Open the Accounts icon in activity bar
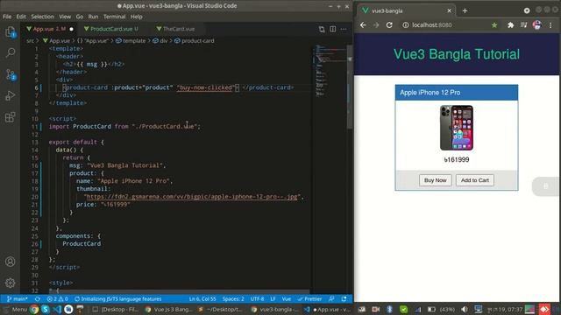 [11, 262]
